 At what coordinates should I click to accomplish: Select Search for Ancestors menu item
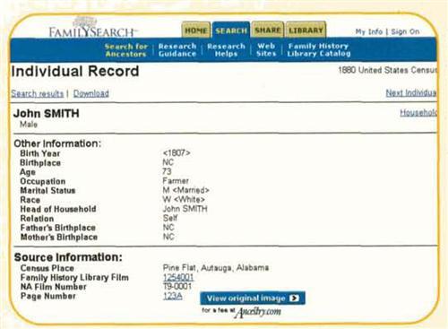125,50
